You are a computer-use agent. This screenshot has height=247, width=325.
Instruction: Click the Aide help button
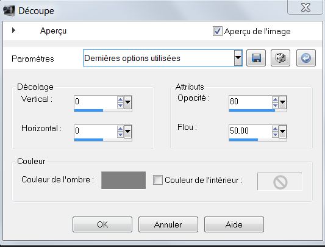pos(234,224)
